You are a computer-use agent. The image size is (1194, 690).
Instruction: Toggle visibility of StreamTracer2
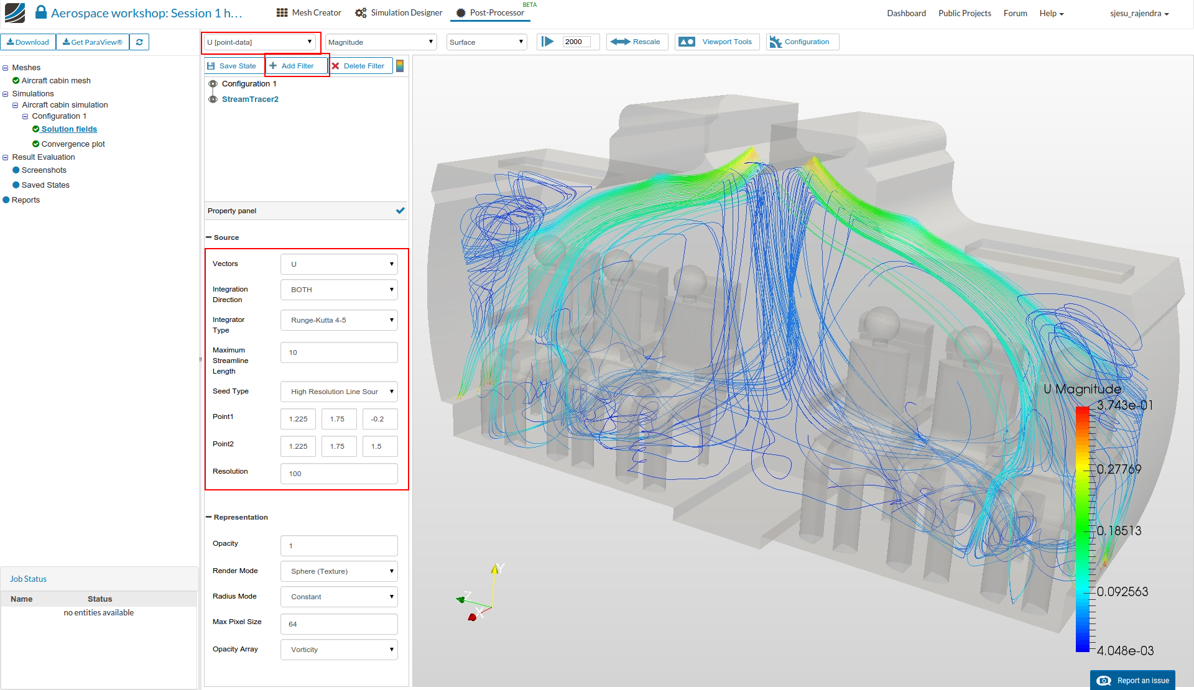pos(213,99)
